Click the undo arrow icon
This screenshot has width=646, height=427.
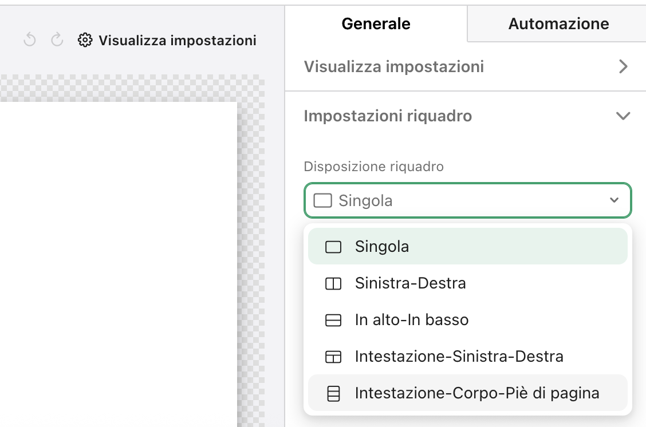point(29,40)
